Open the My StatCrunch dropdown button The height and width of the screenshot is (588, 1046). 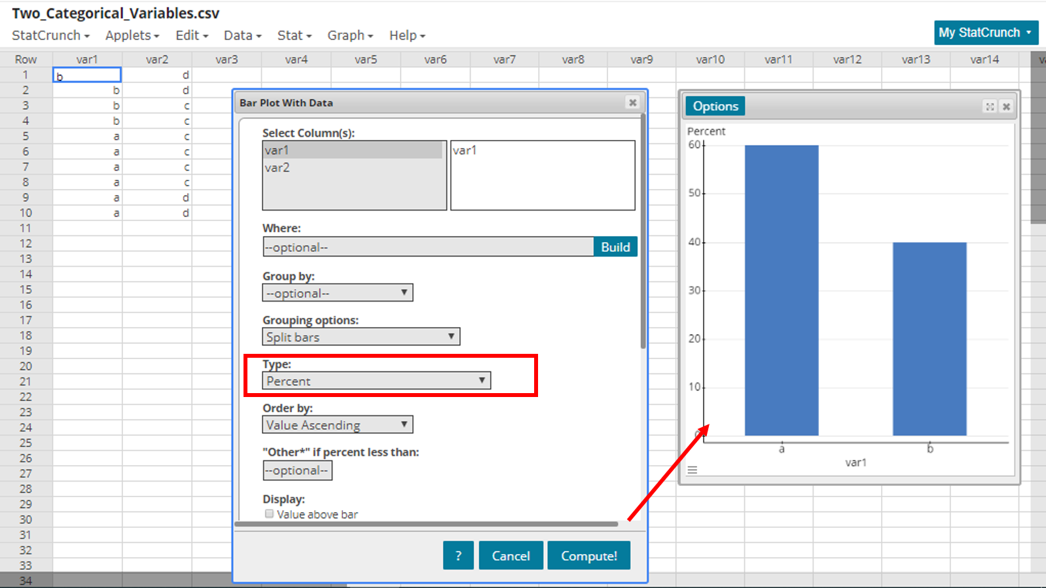pyautogui.click(x=985, y=33)
